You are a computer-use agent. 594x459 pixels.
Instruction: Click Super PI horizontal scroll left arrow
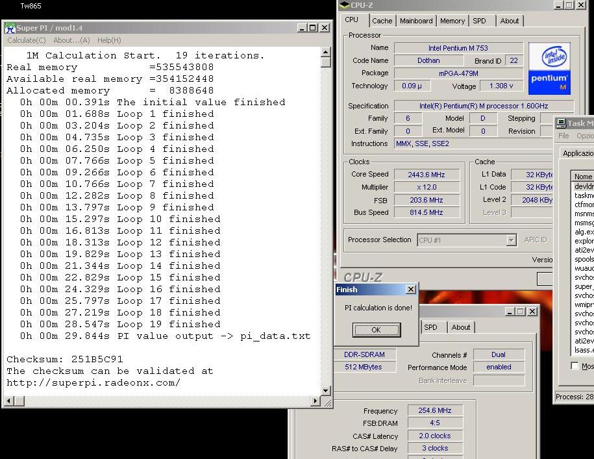click(9, 401)
